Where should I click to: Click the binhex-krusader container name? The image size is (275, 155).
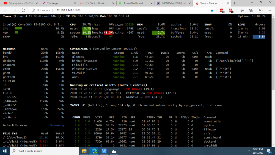coord(85,61)
